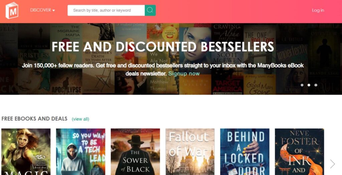Open Neve Foster Of Ink And cover

[x=300, y=152]
